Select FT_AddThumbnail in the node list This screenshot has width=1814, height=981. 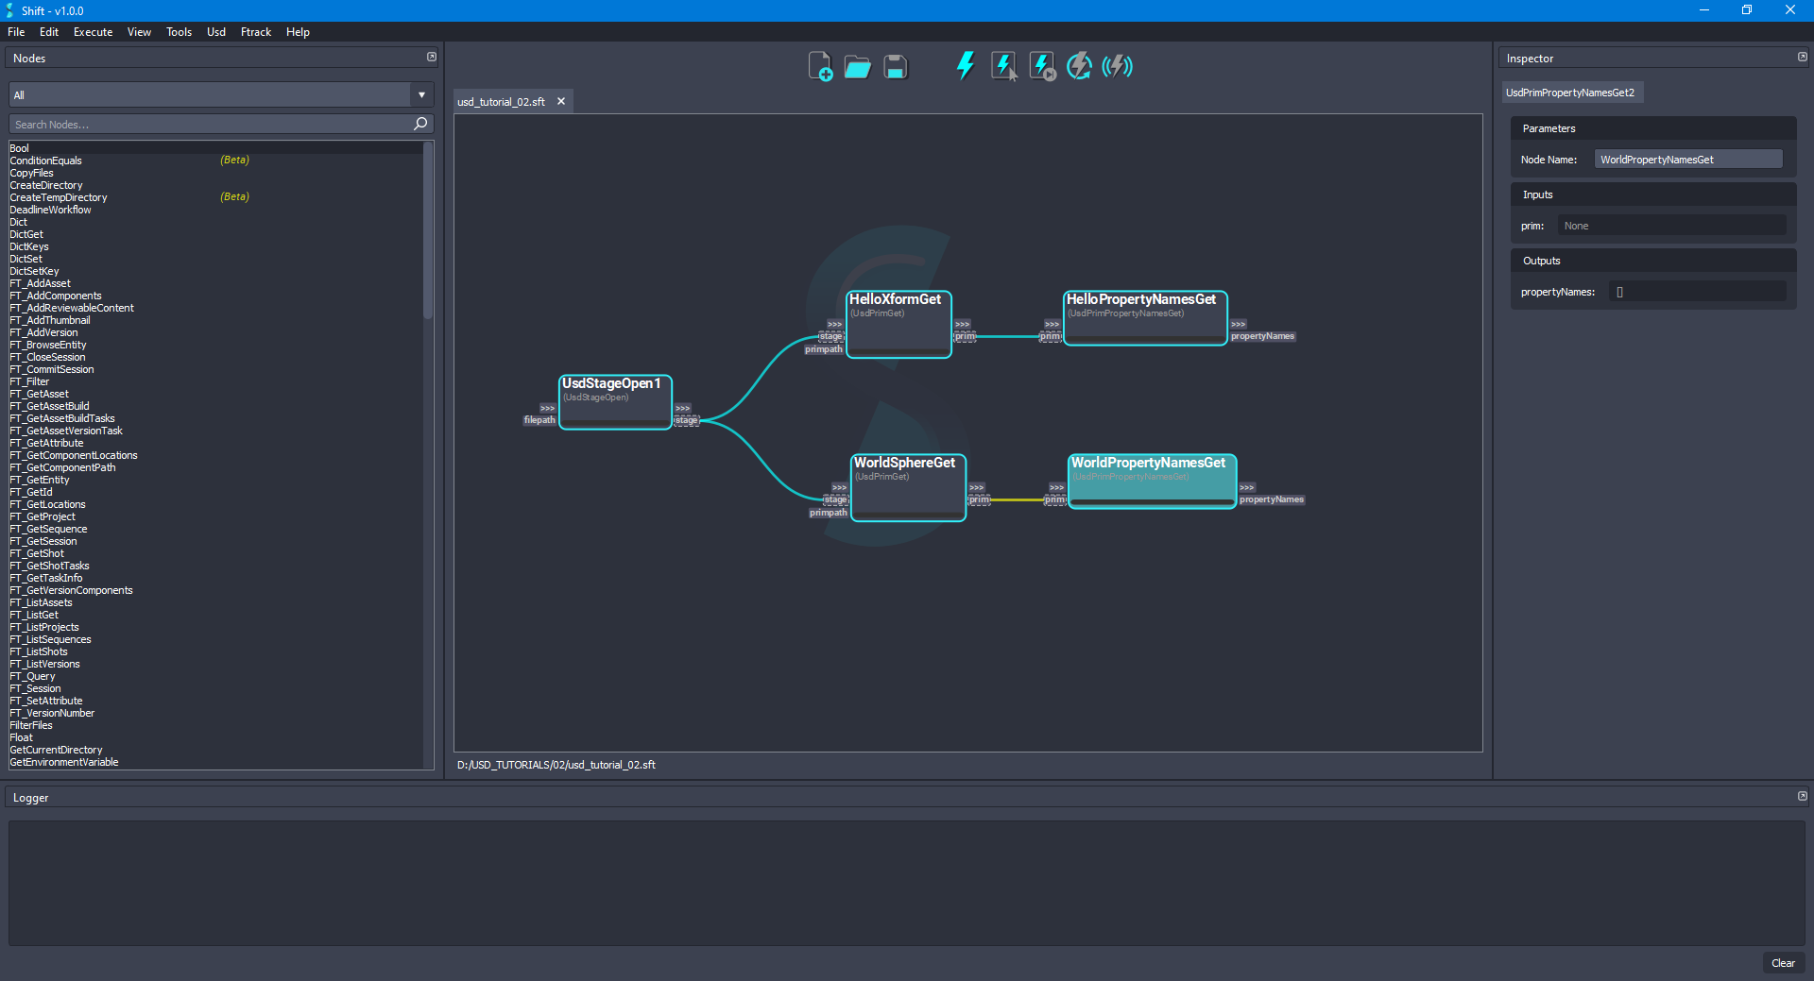(x=49, y=320)
